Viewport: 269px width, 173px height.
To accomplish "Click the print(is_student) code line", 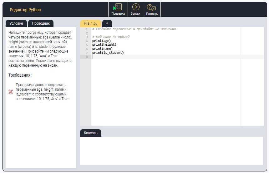I will point(108,53).
